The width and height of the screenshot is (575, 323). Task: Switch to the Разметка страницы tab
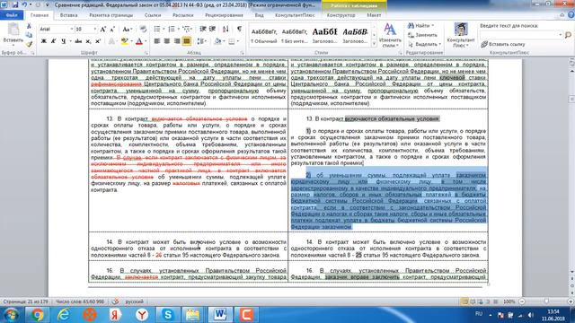pyautogui.click(x=111, y=15)
